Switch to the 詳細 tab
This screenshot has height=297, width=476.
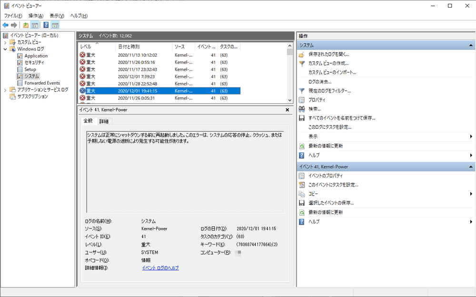point(104,121)
